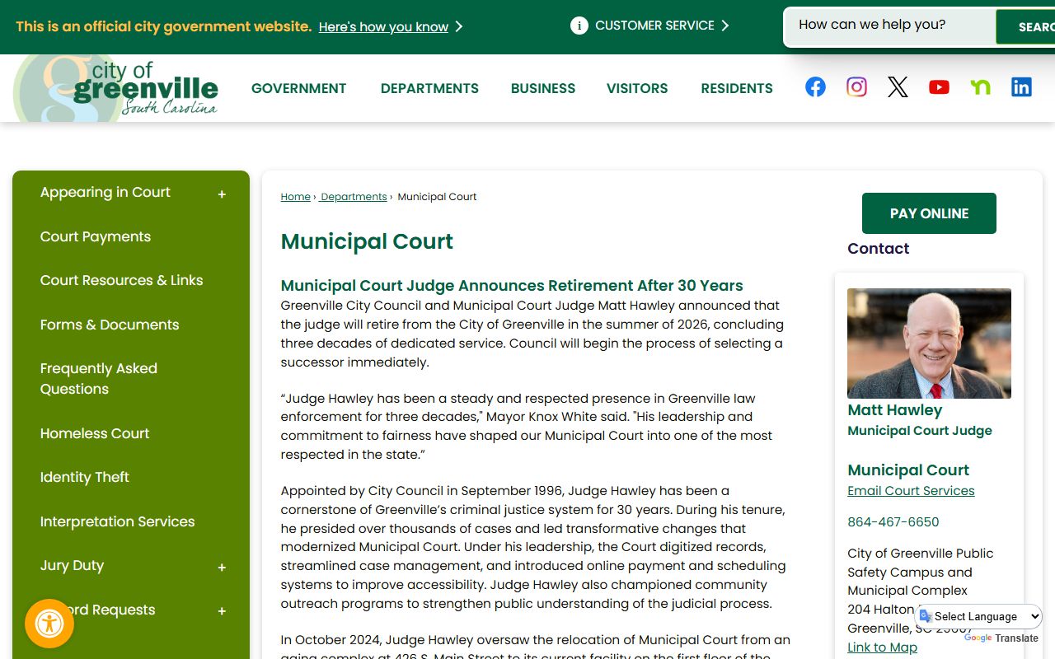Click the Matt Hawley name heading
Viewport: 1055px width, 659px height.
(894, 410)
